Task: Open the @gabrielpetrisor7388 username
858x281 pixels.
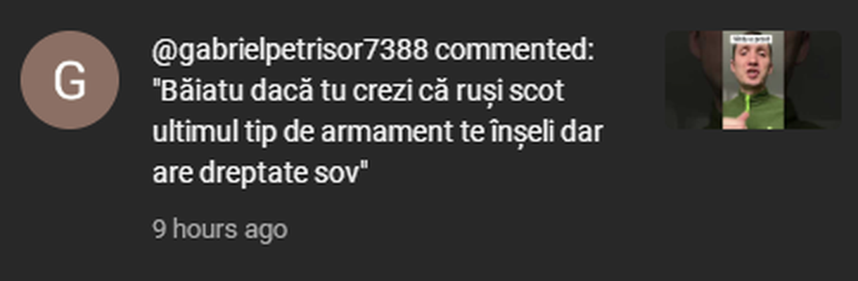Action: tap(290, 51)
